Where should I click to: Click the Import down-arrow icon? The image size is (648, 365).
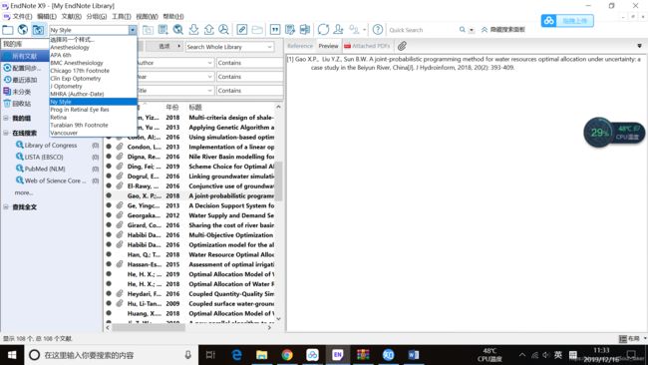point(193,30)
